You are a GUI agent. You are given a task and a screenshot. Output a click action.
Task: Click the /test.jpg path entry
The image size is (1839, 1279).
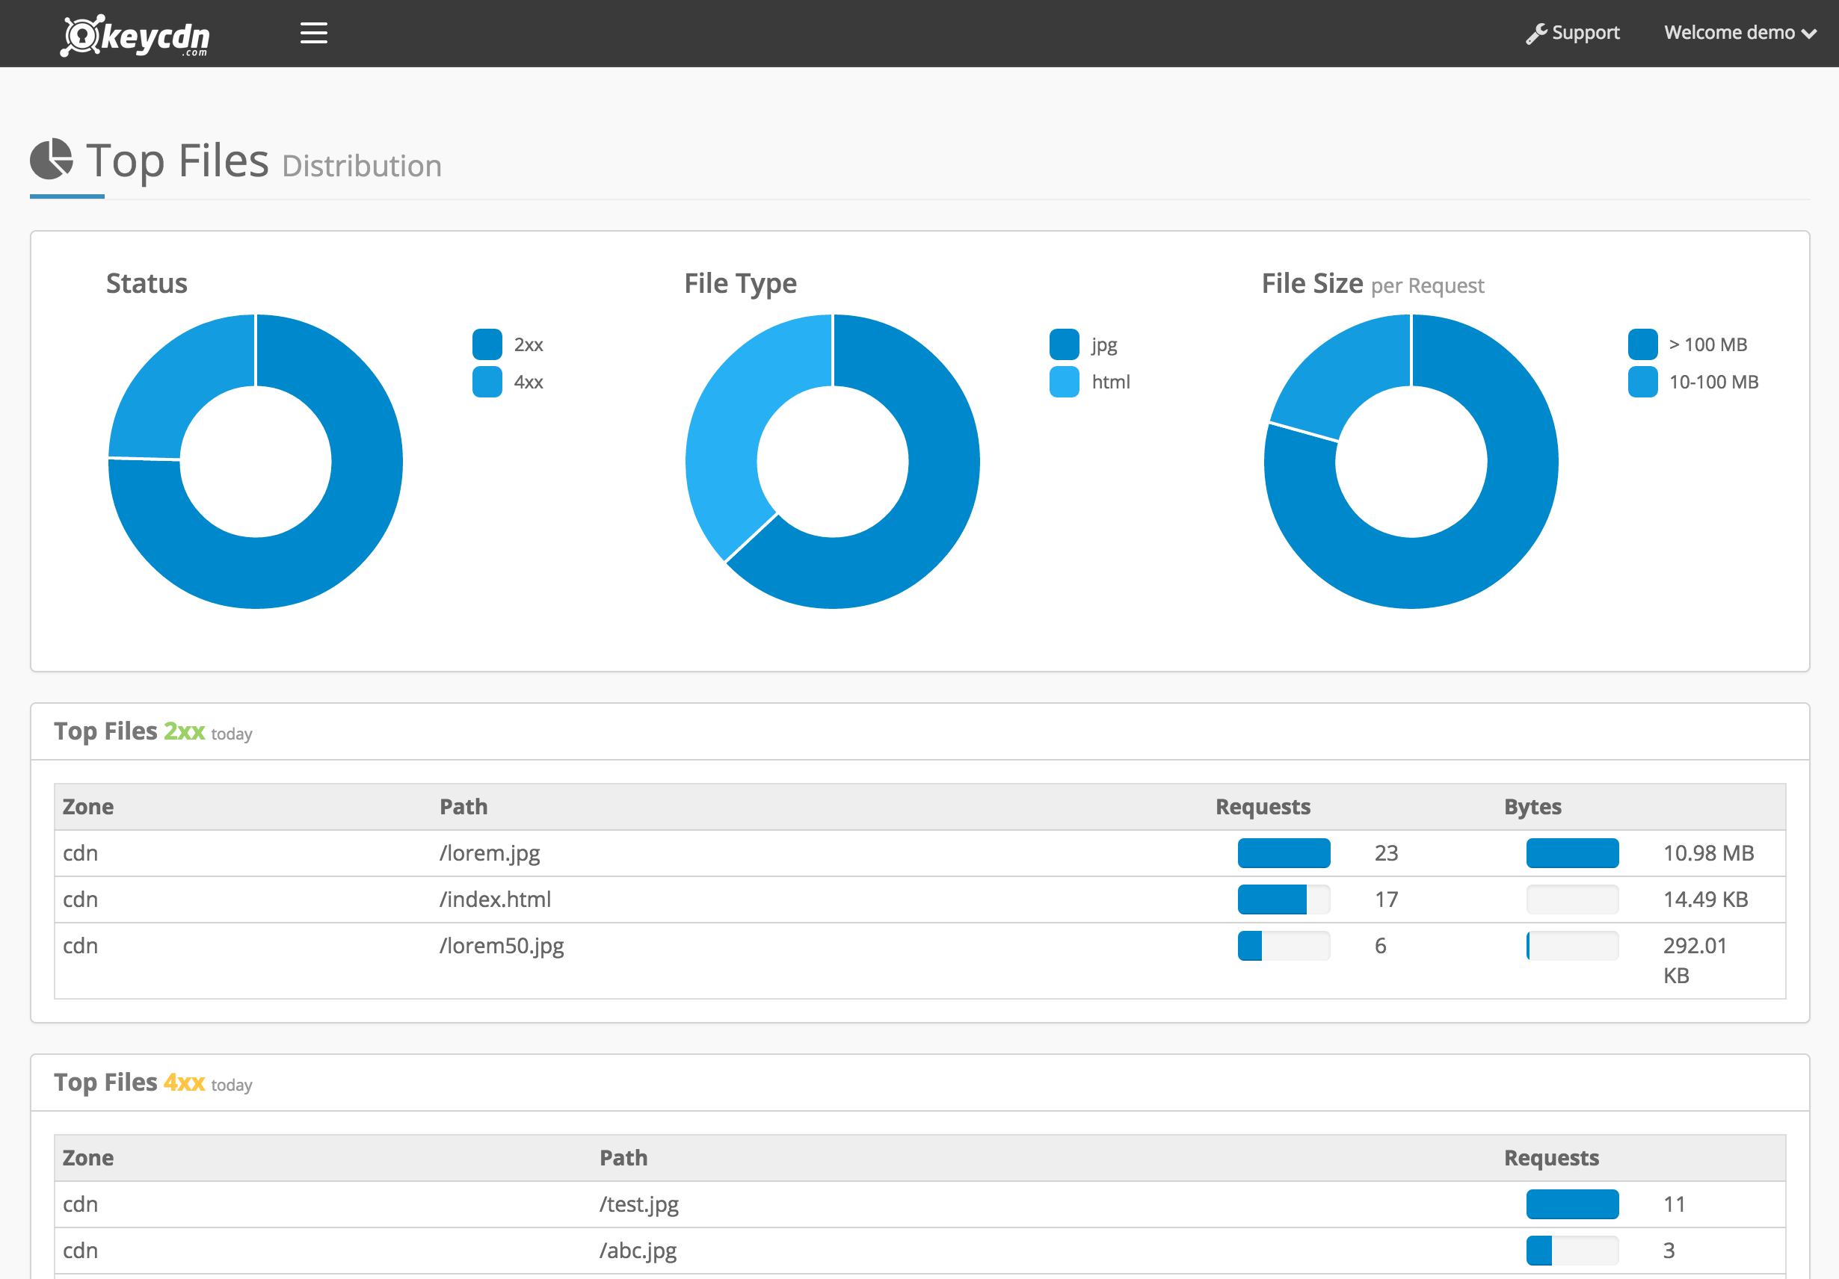(x=638, y=1204)
